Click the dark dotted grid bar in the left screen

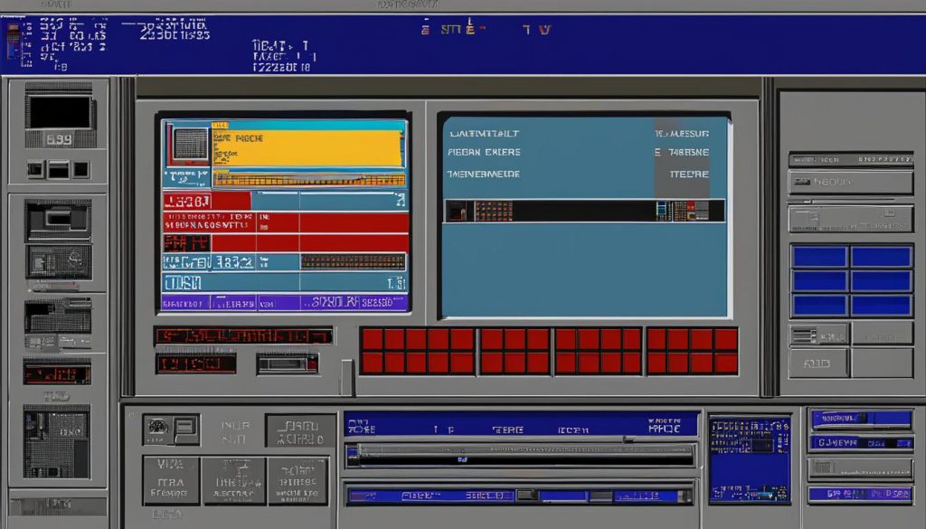point(353,261)
